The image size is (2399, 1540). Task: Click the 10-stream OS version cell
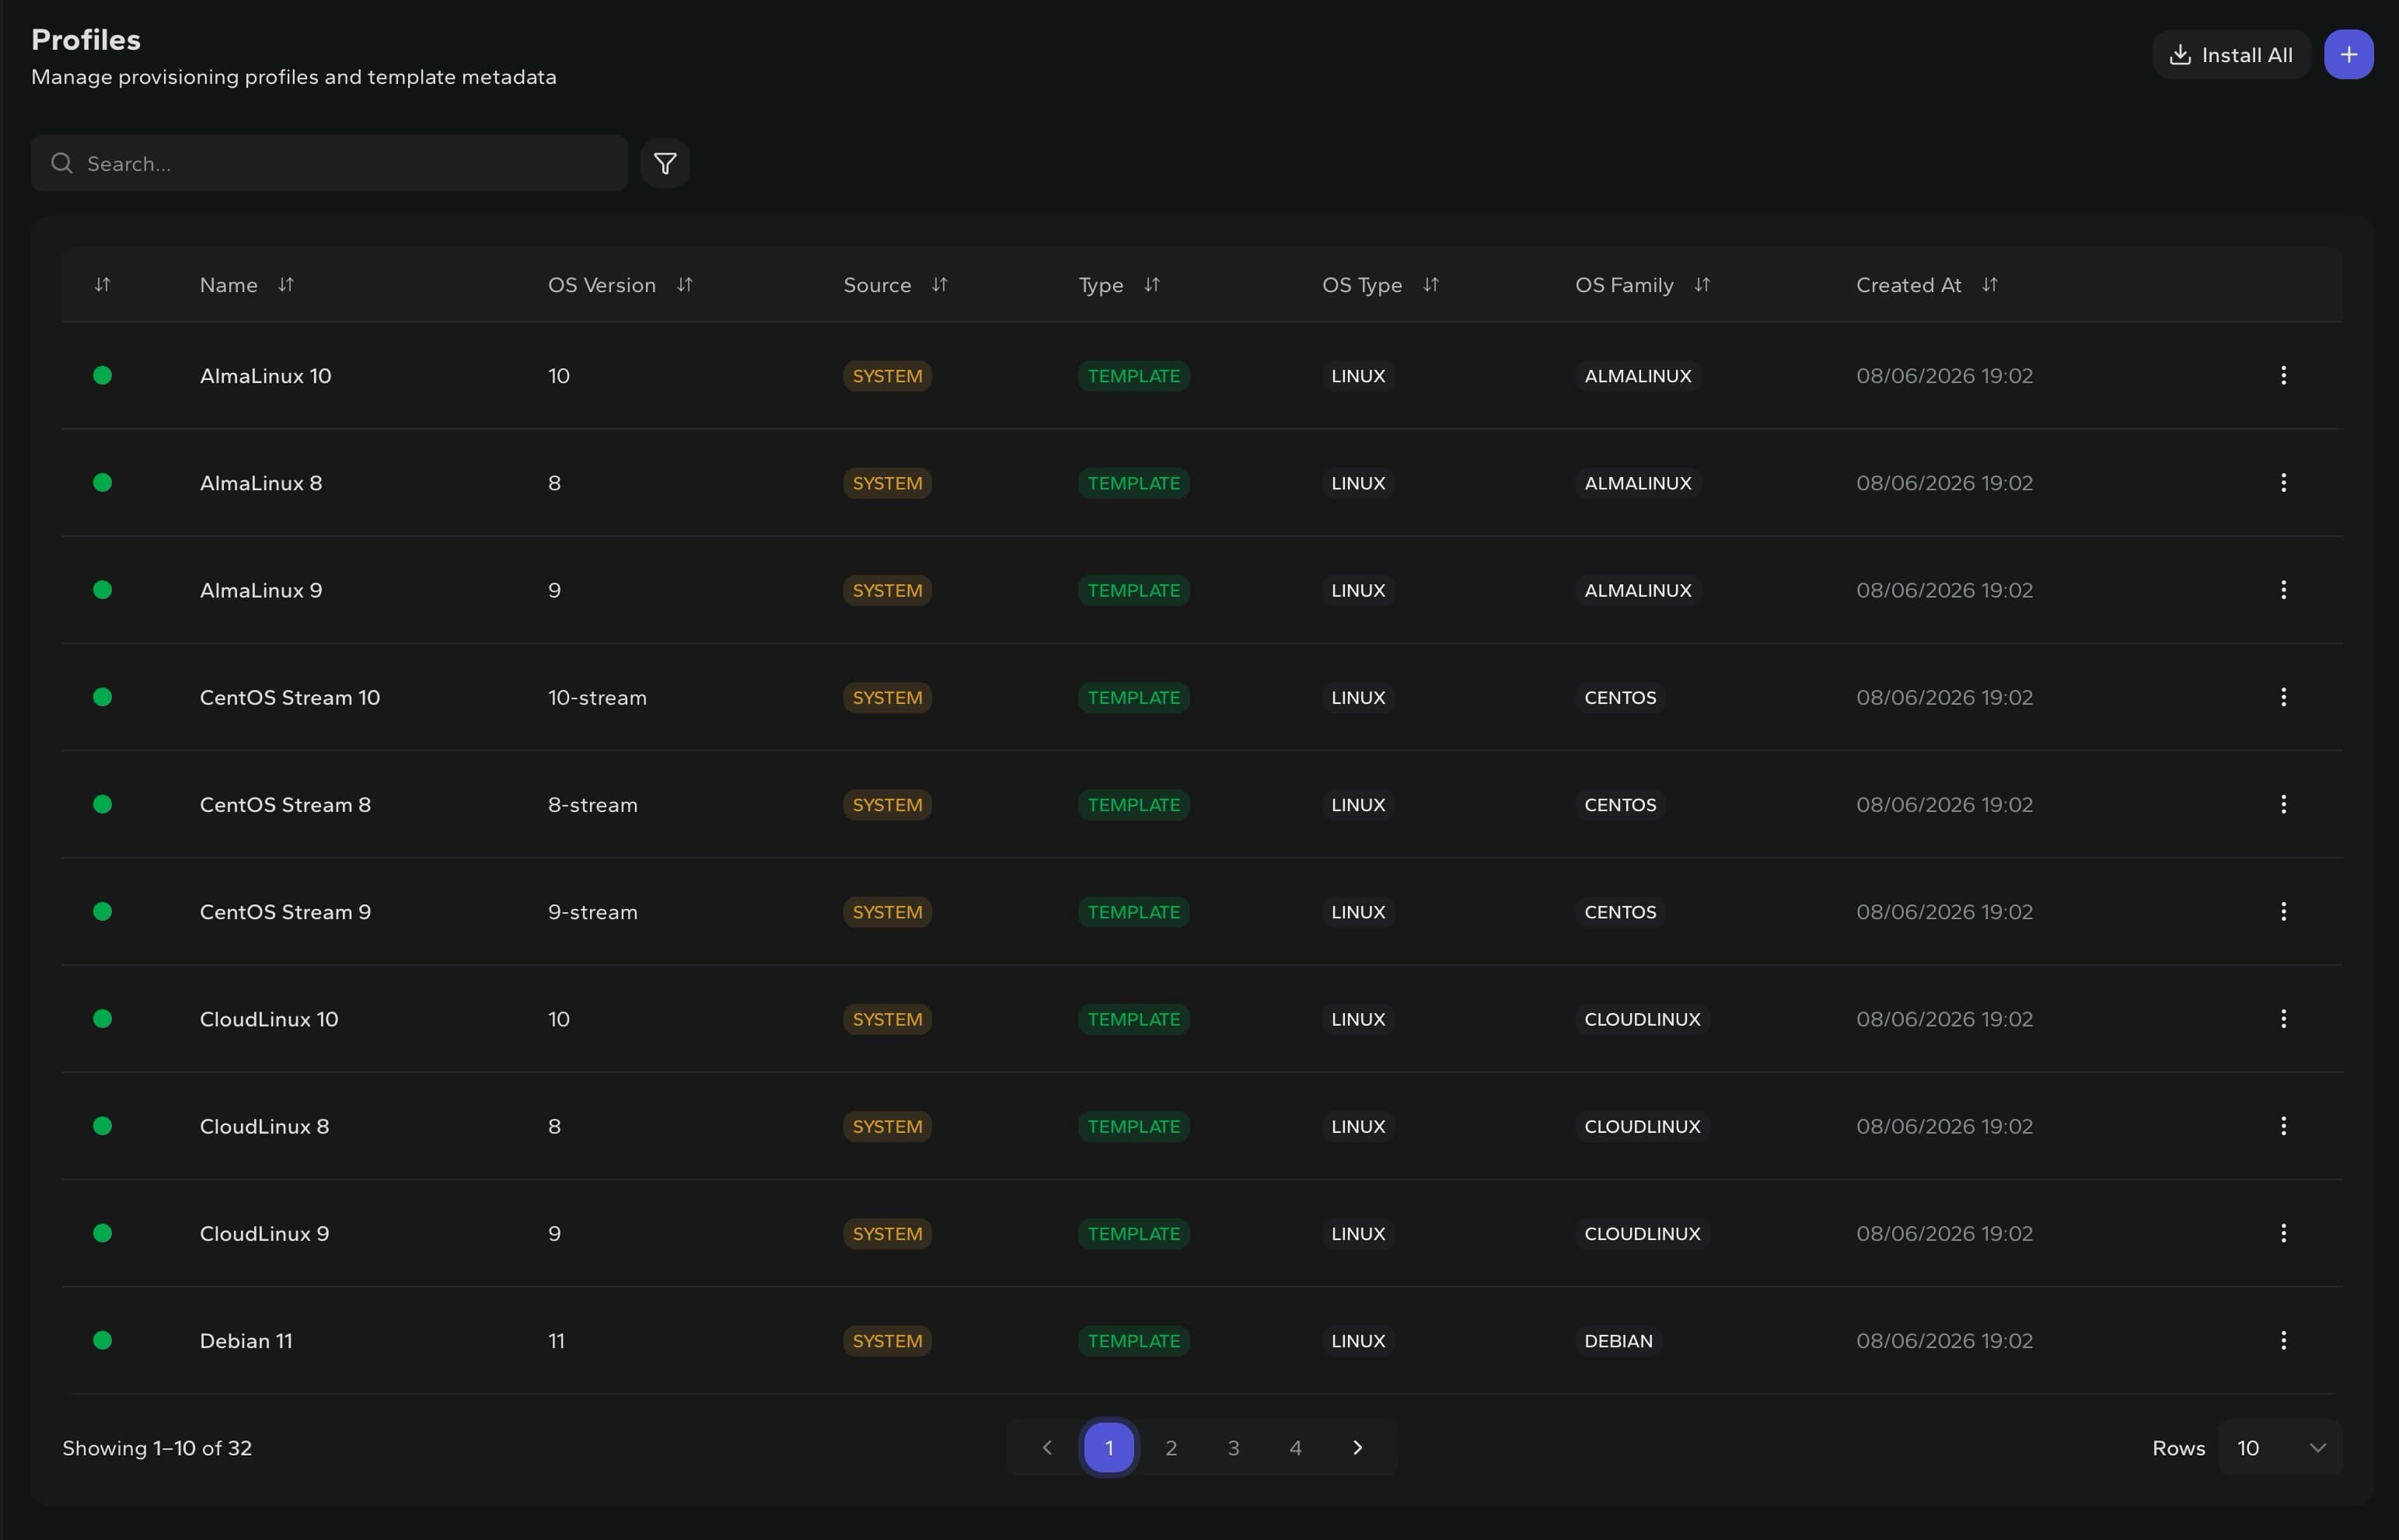point(597,697)
